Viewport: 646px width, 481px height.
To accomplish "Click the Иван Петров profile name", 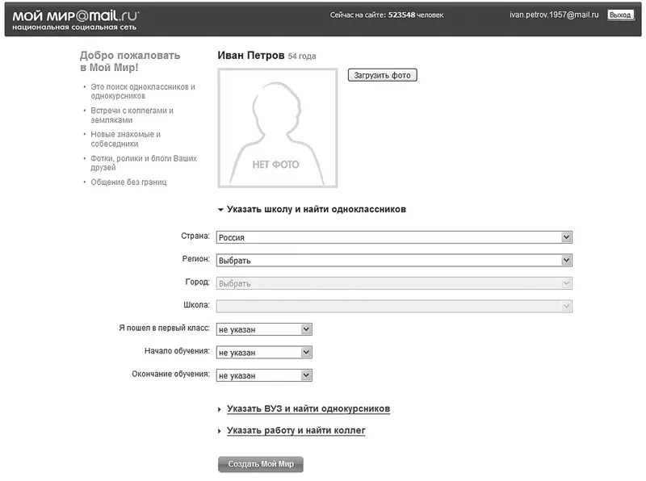I will coord(251,56).
